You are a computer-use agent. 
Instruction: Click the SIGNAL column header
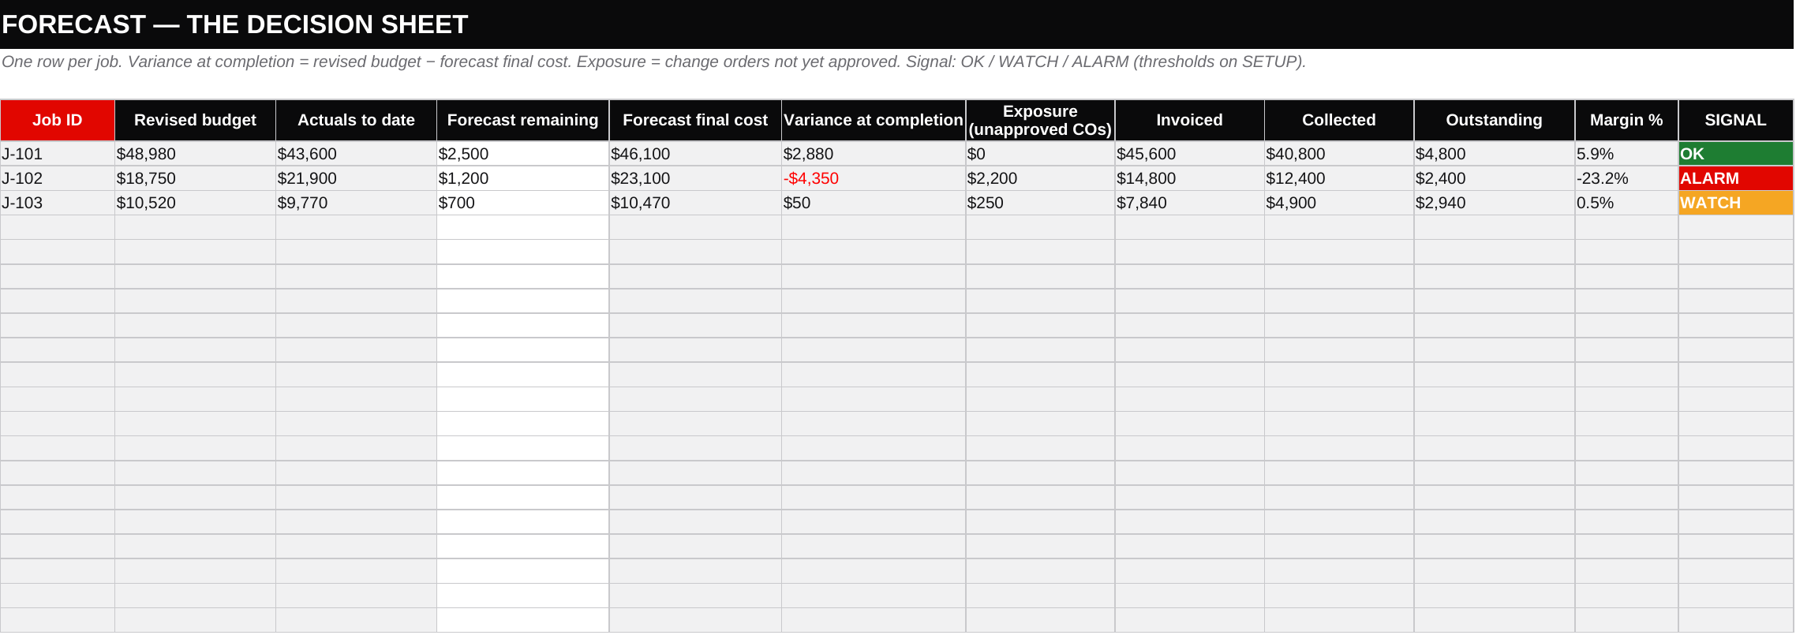click(1735, 120)
